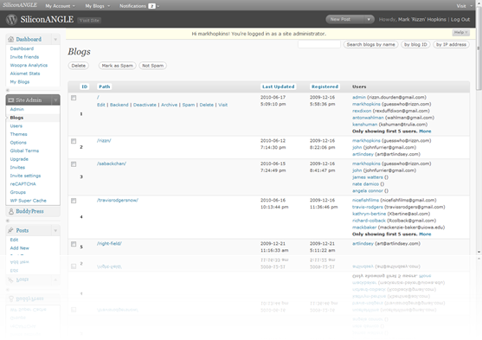
Task: Click More link for blog 1 users
Action: (x=425, y=132)
